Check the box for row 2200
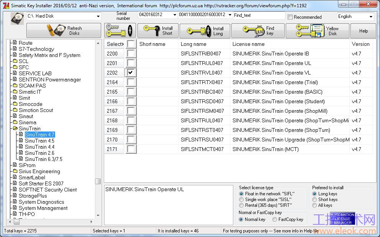 tap(131, 54)
